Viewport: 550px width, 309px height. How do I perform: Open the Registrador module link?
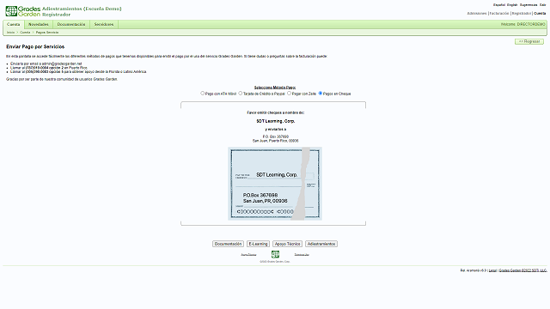[522, 14]
